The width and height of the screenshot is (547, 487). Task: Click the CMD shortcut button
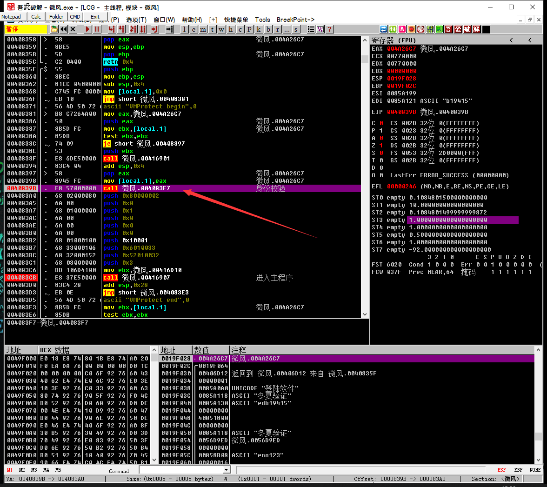point(75,17)
